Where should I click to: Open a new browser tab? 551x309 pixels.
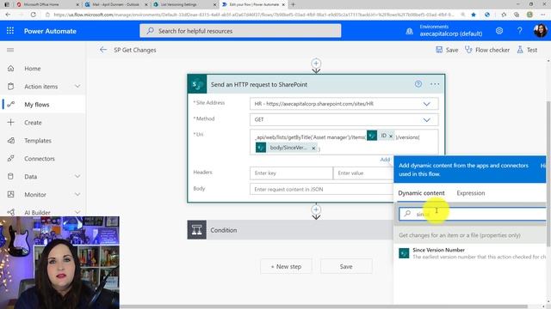pyautogui.click(x=293, y=4)
